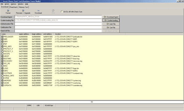Uncheck the UBOOT partition checkbox
Screen dimensions: 184x111
2,56
